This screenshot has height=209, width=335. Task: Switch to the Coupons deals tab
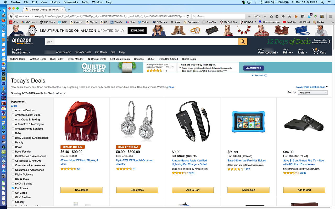point(139,59)
